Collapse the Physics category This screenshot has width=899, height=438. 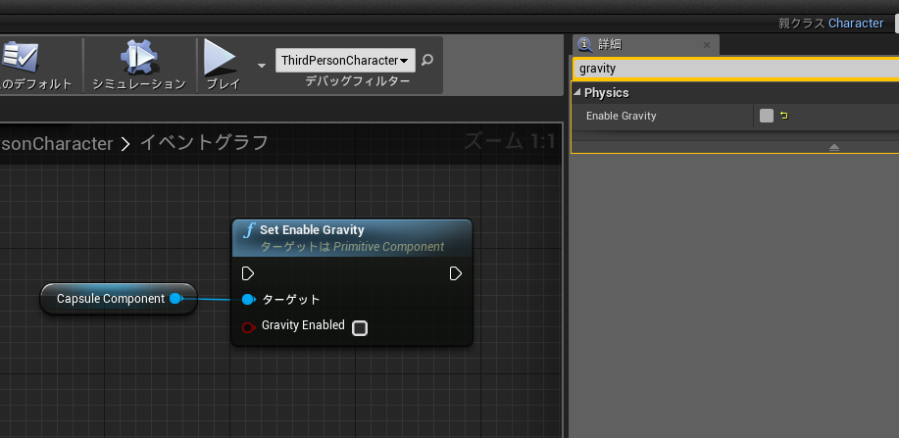[x=576, y=93]
